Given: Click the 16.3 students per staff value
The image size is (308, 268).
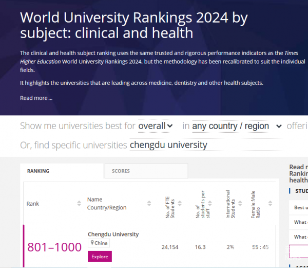Looking at the screenshot, I should tap(200, 247).
